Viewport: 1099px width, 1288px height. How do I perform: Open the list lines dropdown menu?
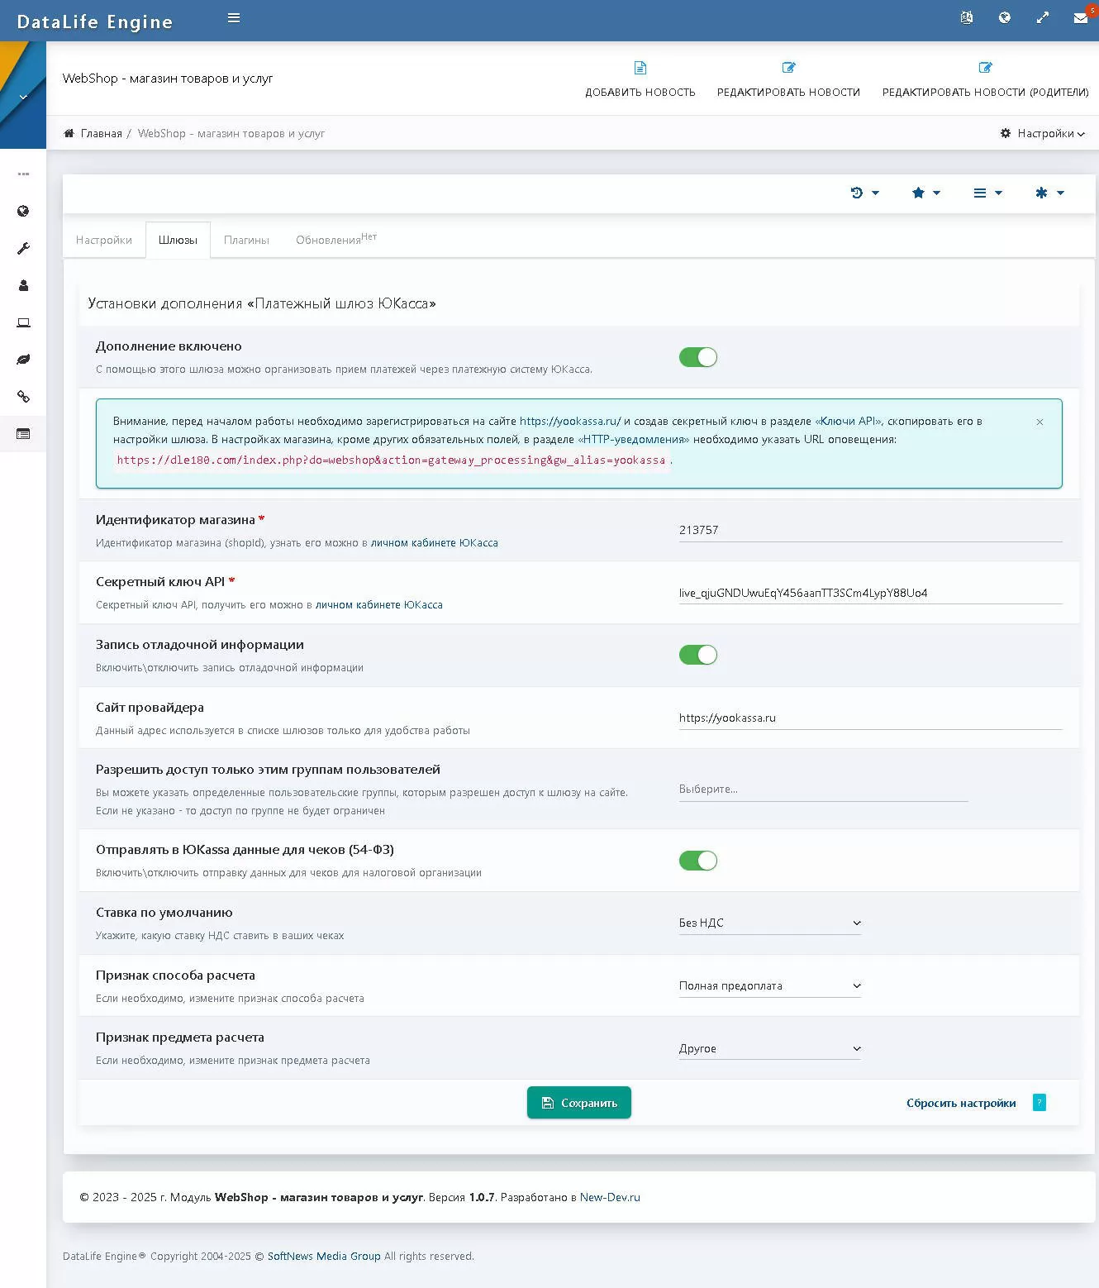click(987, 193)
